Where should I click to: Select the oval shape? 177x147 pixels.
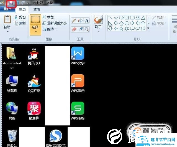121,18
